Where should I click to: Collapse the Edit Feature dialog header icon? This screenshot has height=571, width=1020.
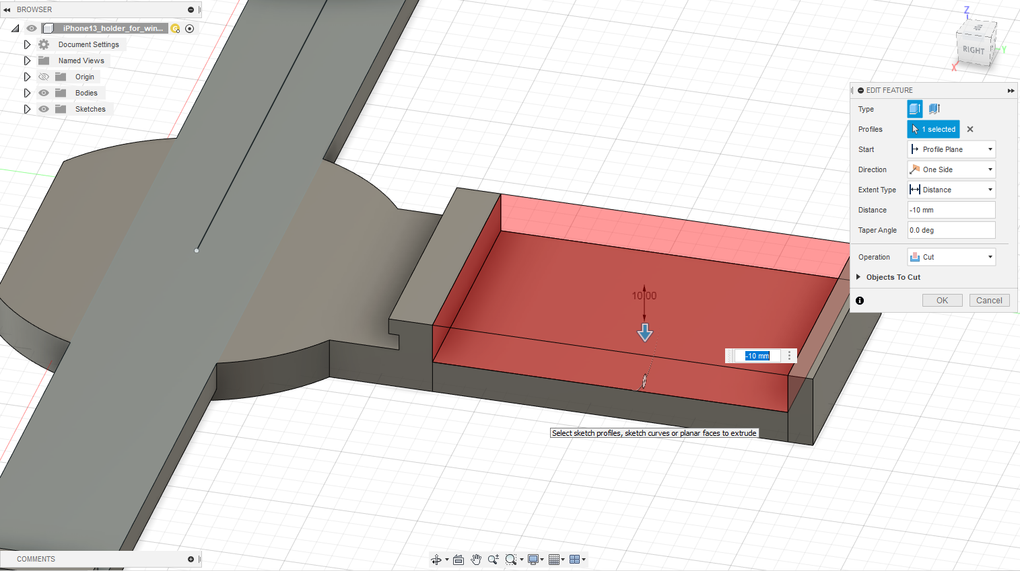tap(860, 90)
